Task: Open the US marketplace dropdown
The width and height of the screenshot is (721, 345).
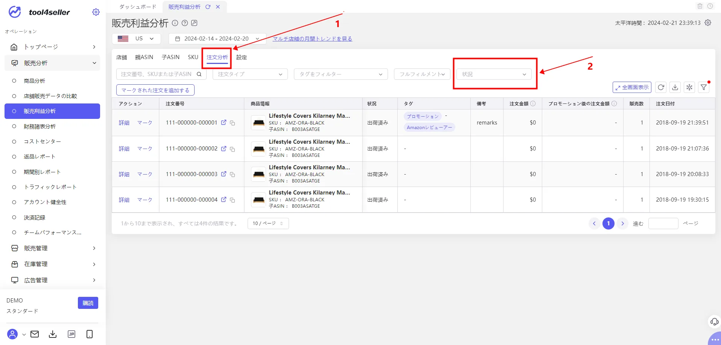Action: pos(136,39)
